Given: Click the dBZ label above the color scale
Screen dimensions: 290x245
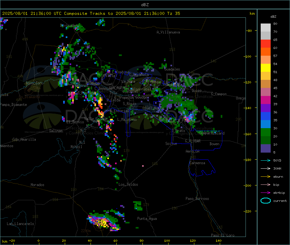Looking at the screenshot, I should [x=273, y=17].
